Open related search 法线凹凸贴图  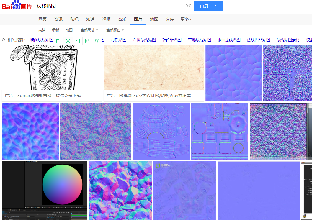pos(258,40)
